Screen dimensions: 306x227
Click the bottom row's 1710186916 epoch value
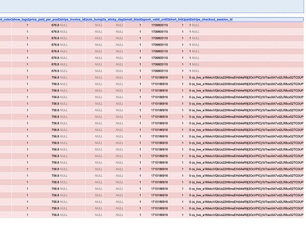point(160,215)
